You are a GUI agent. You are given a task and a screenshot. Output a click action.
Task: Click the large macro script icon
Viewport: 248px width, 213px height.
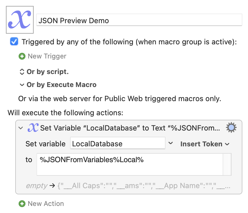tap(20, 20)
